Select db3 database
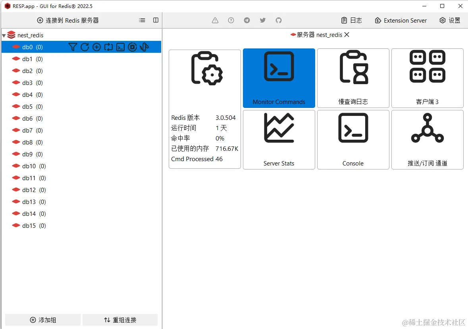Viewport: 468px width, 329px height. coord(81,83)
